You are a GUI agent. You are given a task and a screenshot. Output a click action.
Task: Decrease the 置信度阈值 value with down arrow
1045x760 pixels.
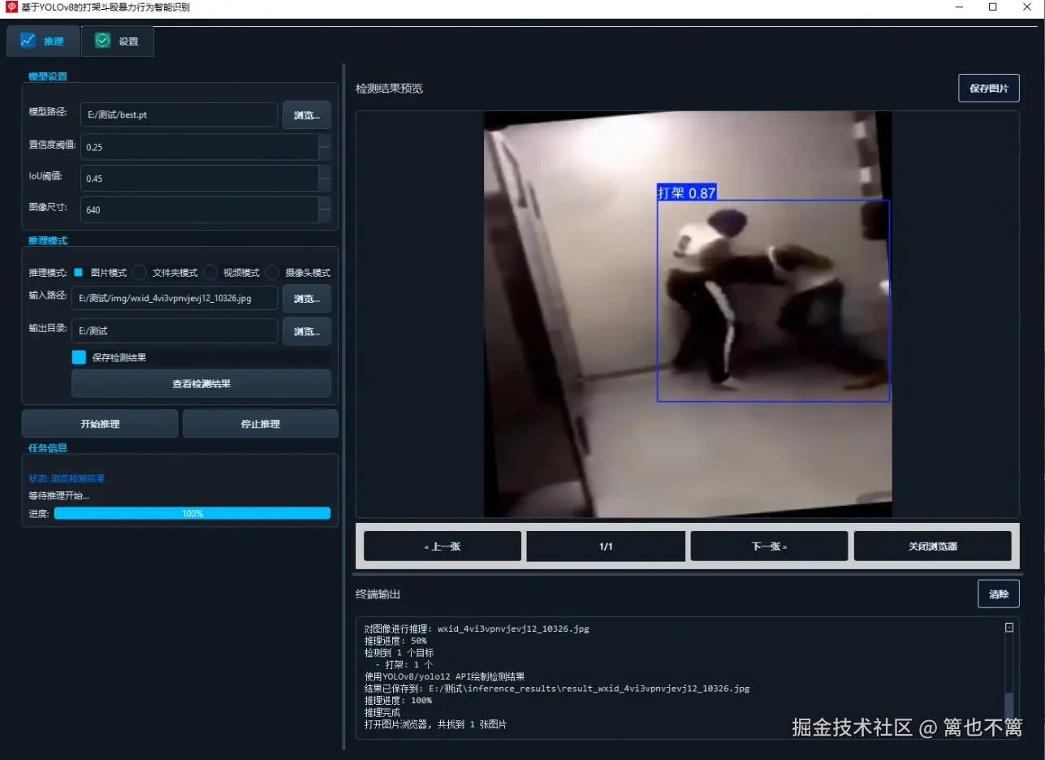coord(325,153)
